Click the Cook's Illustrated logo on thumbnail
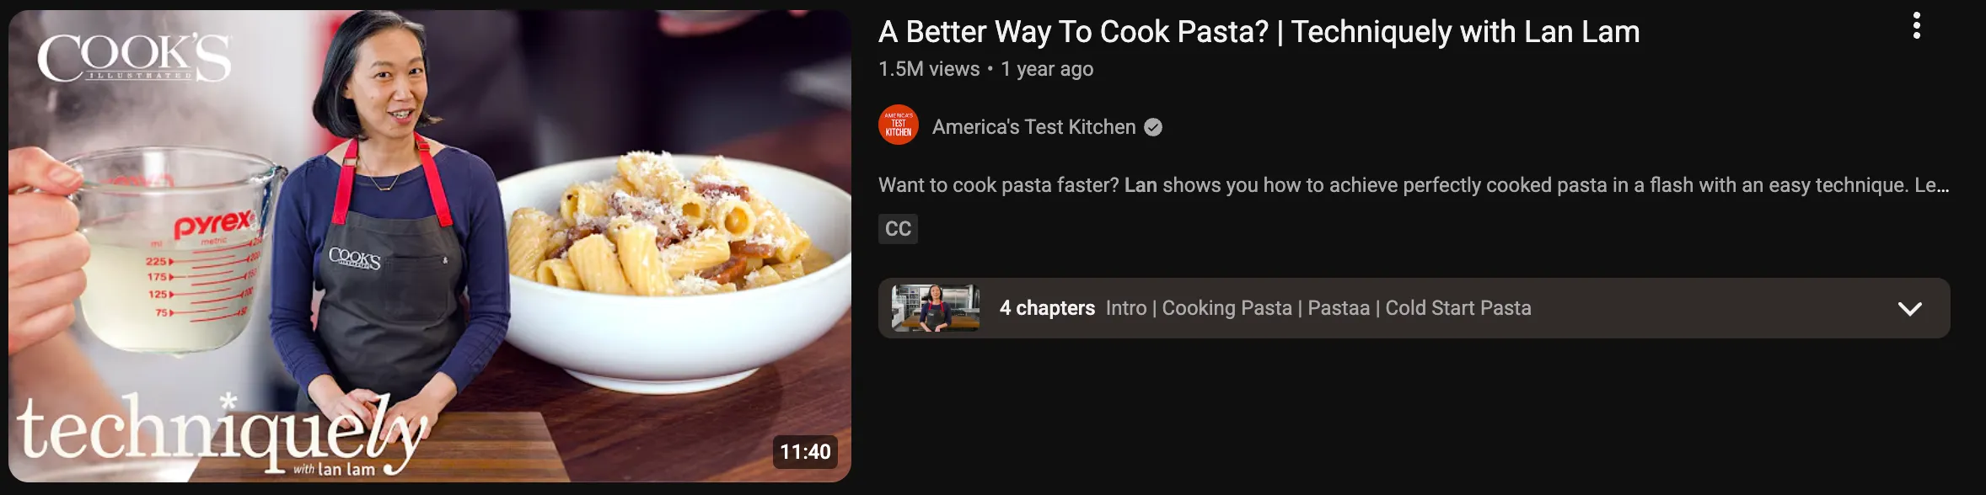Viewport: 1986px width, 495px height. [x=134, y=57]
